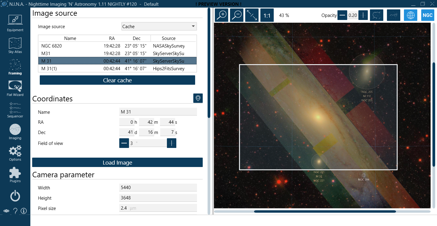Open the about info icon
The width and height of the screenshot is (437, 226).
[24, 211]
